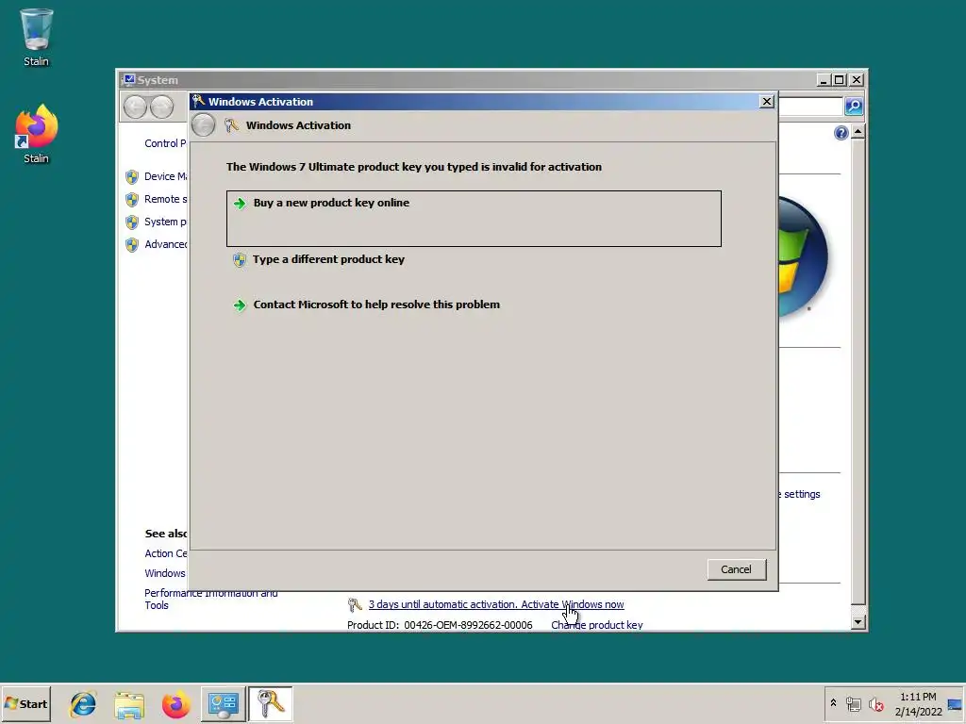Click the Show desktop icon by the clock

coord(955,704)
